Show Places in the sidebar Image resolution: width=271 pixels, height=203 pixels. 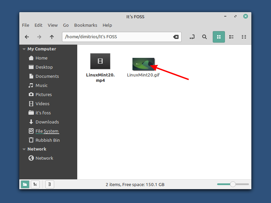25,184
